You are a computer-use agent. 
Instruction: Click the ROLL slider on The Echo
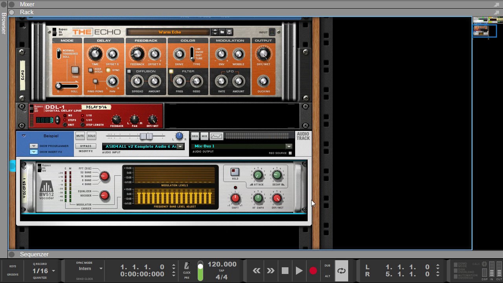point(59,86)
